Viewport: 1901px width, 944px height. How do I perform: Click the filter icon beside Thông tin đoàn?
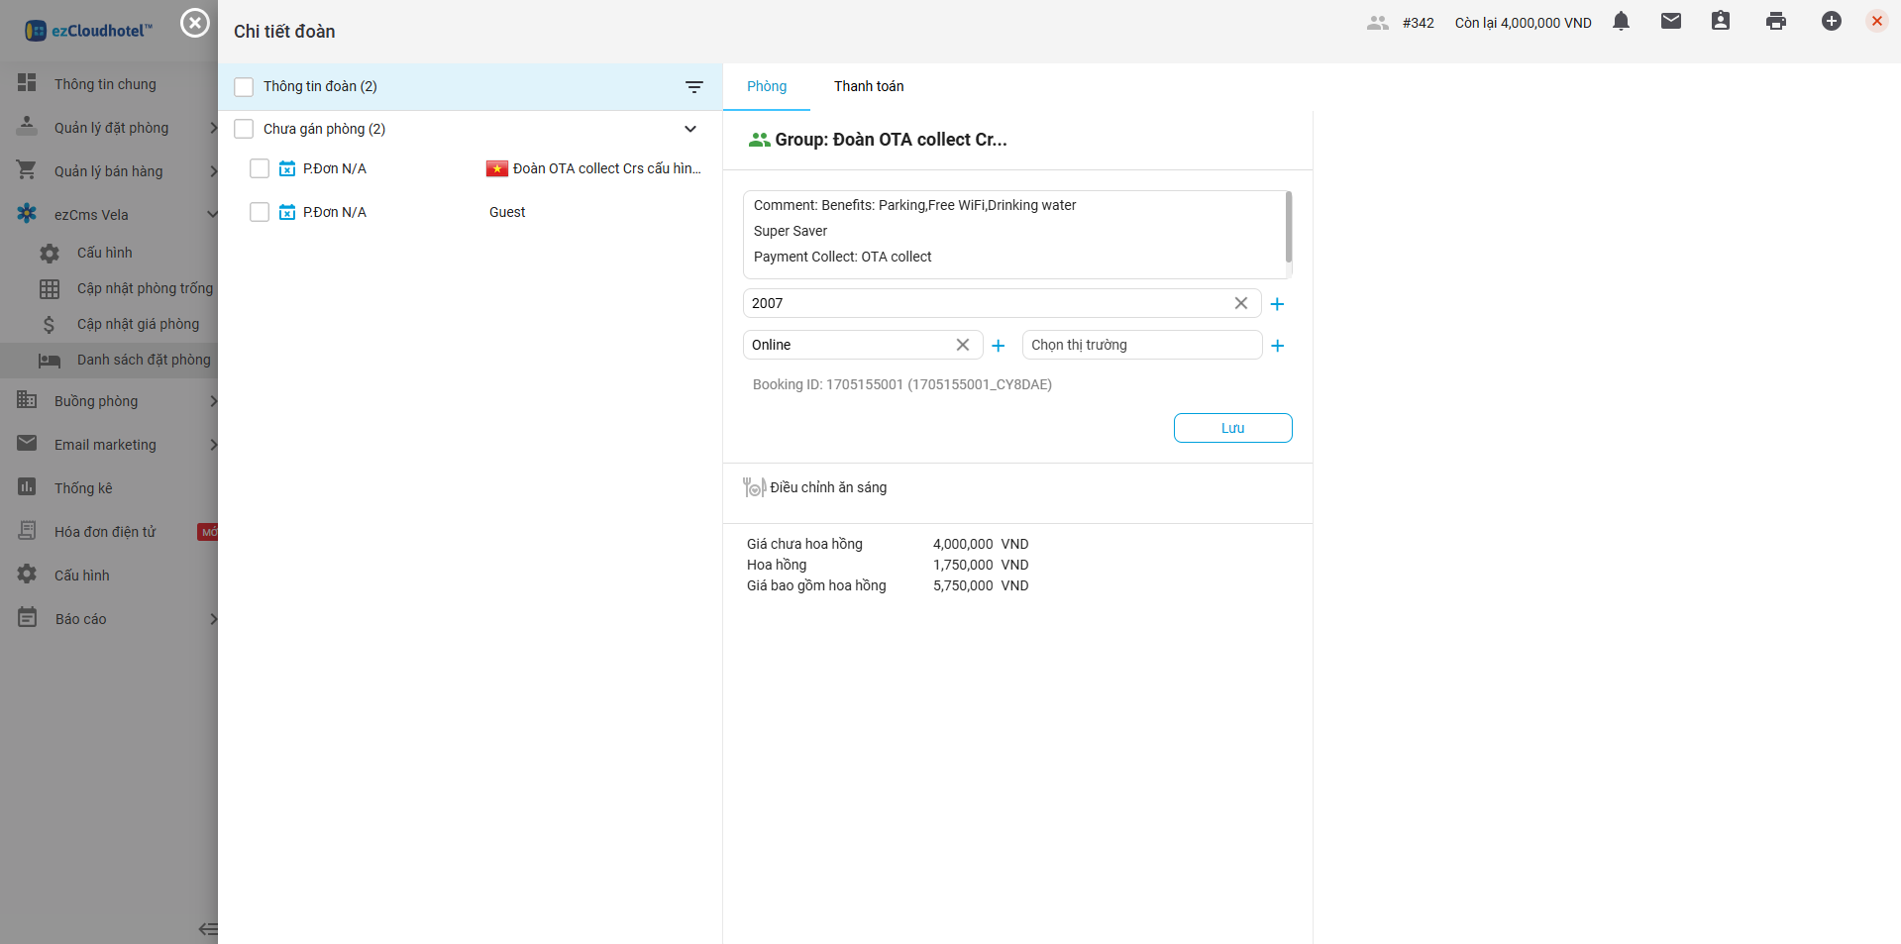point(694,87)
